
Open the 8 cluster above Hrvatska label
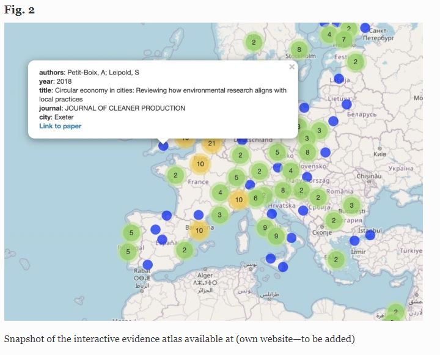tap(283, 190)
